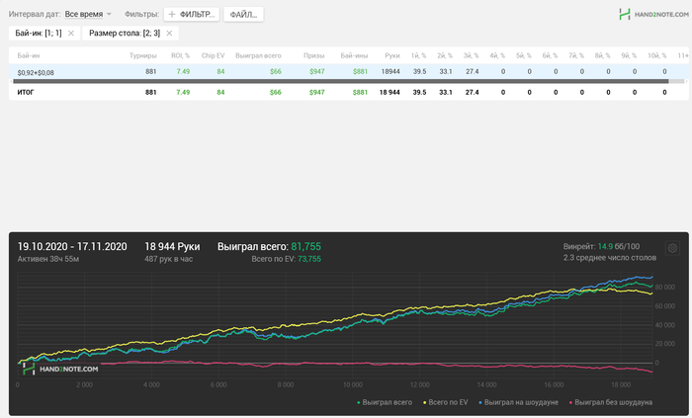This screenshot has height=418, width=692.
Task: Click the ROI value 7.49 in the buy-in row
Action: 183,71
